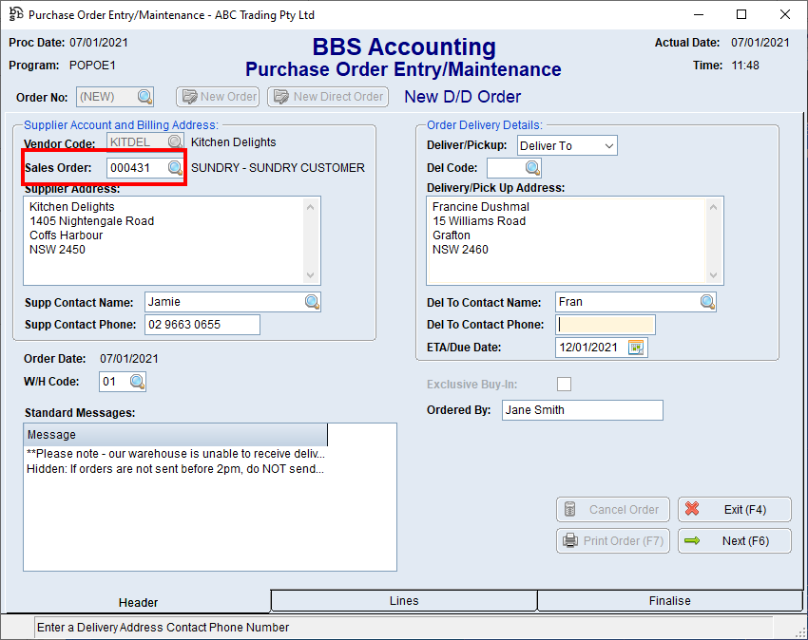This screenshot has width=808, height=640.
Task: Expand the Supp Contact Name combo box
Action: coord(312,301)
